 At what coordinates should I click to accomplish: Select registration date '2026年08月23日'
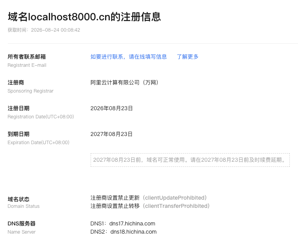coord(112,108)
